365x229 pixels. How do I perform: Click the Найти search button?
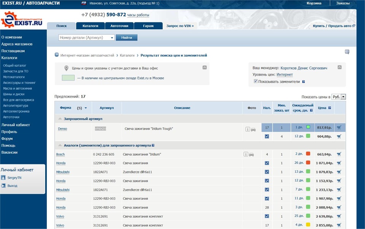[x=127, y=38]
